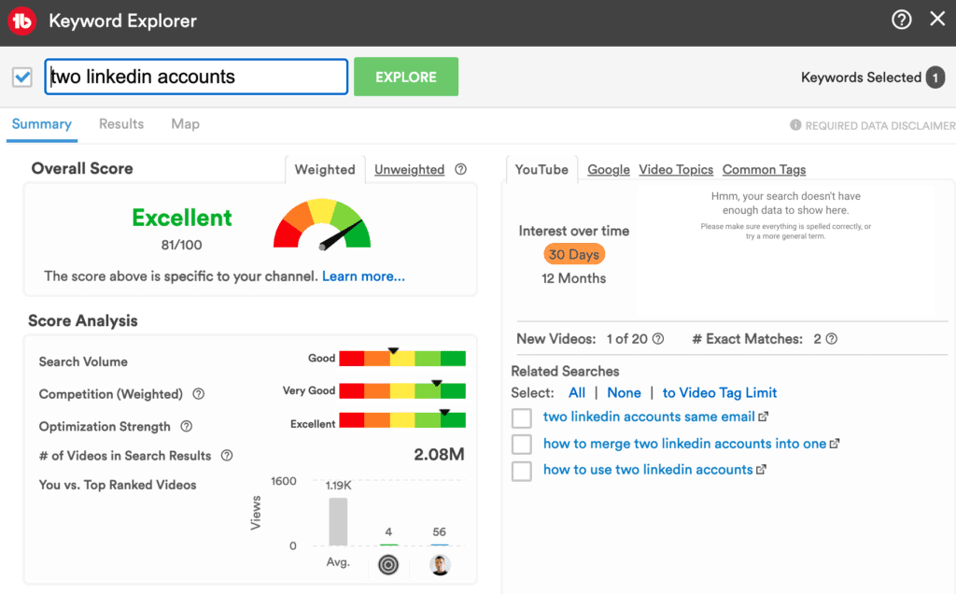956x594 pixels.
Task: Switch to the Summary tab
Action: point(41,124)
